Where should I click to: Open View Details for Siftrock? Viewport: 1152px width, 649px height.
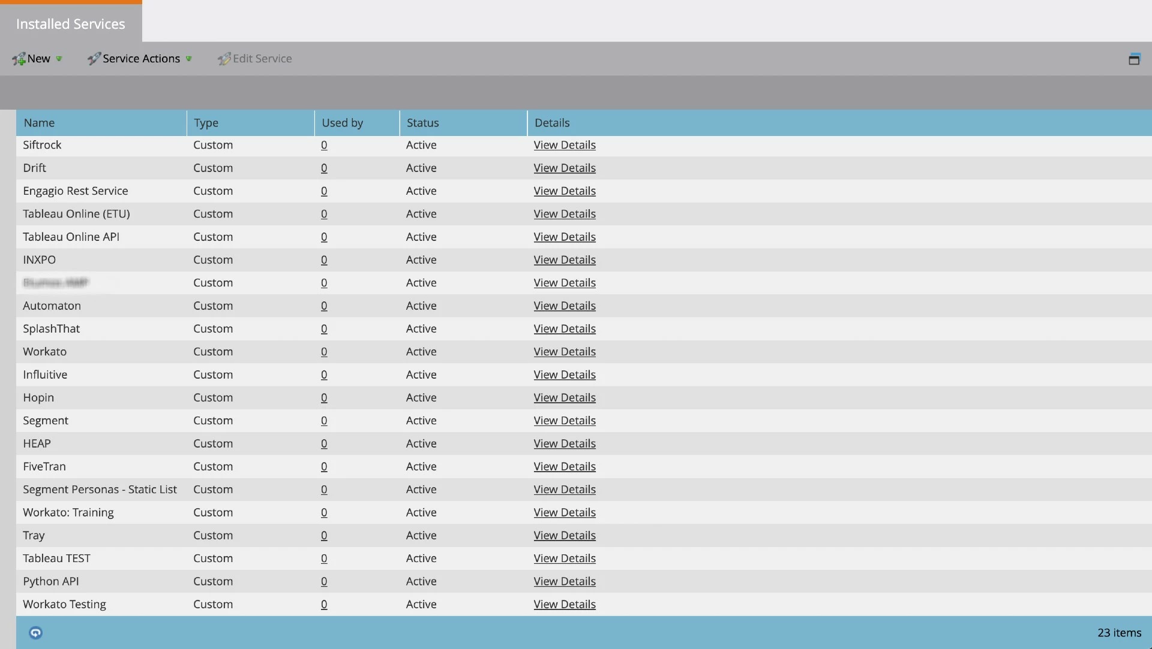pyautogui.click(x=564, y=145)
